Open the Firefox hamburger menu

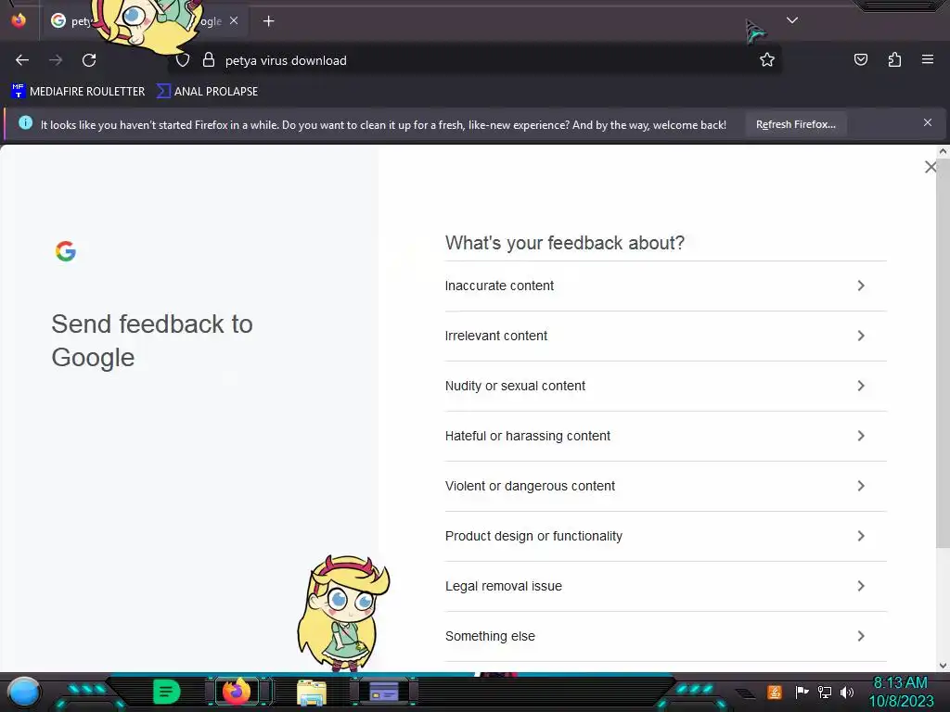(927, 59)
